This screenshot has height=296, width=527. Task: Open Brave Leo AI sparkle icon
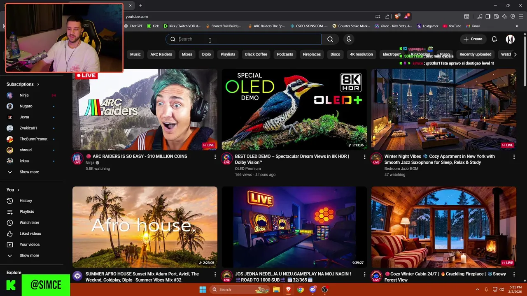point(504,16)
